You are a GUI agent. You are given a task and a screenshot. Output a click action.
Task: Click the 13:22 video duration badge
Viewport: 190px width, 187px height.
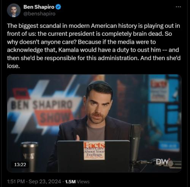coord(20,165)
